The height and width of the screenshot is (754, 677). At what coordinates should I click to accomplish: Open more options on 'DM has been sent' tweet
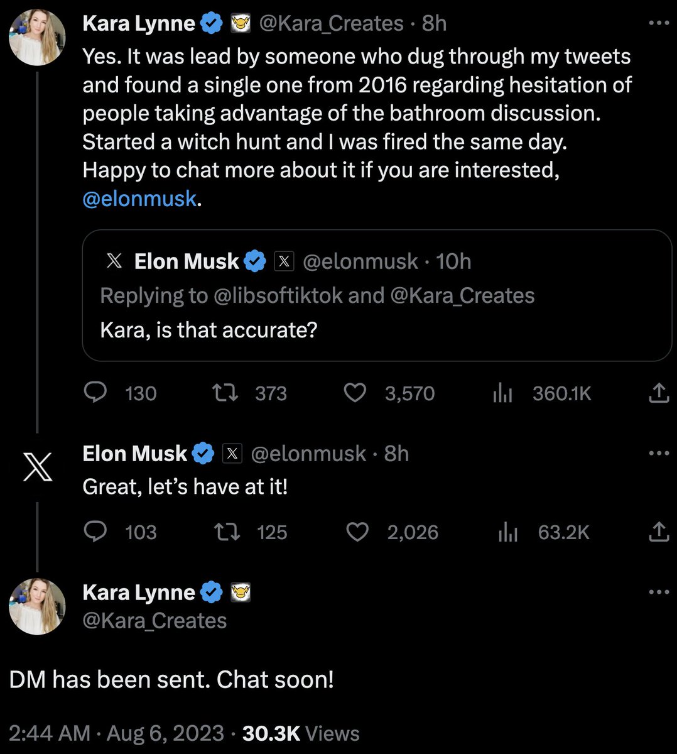coord(658,592)
